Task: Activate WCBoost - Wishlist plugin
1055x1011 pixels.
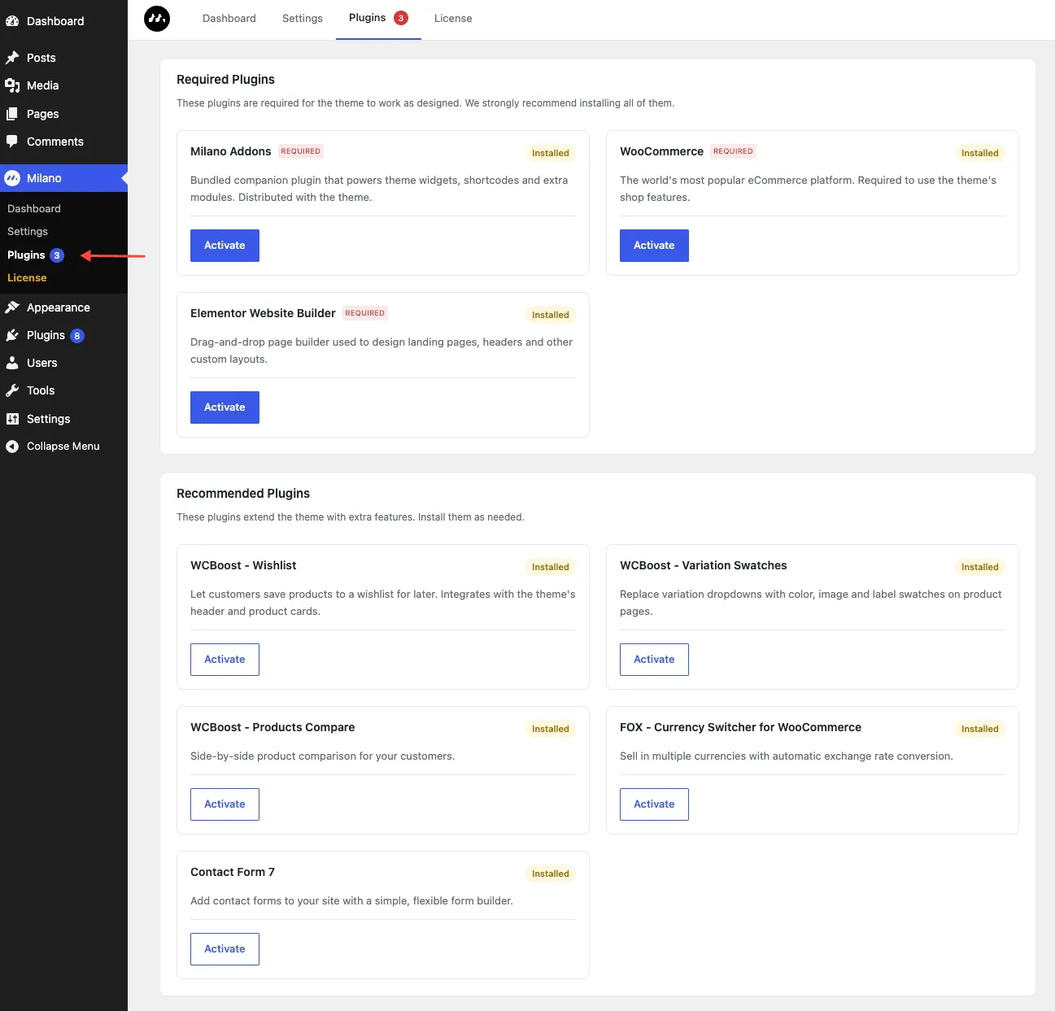Action: [x=225, y=660]
